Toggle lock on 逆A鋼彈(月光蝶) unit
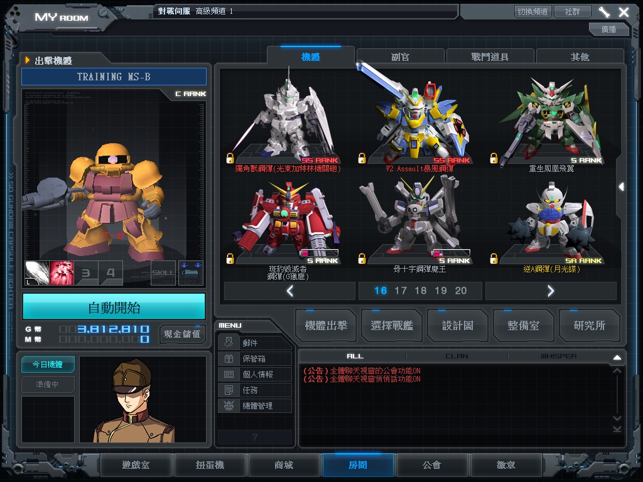Image resolution: width=643 pixels, height=482 pixels. [x=494, y=258]
